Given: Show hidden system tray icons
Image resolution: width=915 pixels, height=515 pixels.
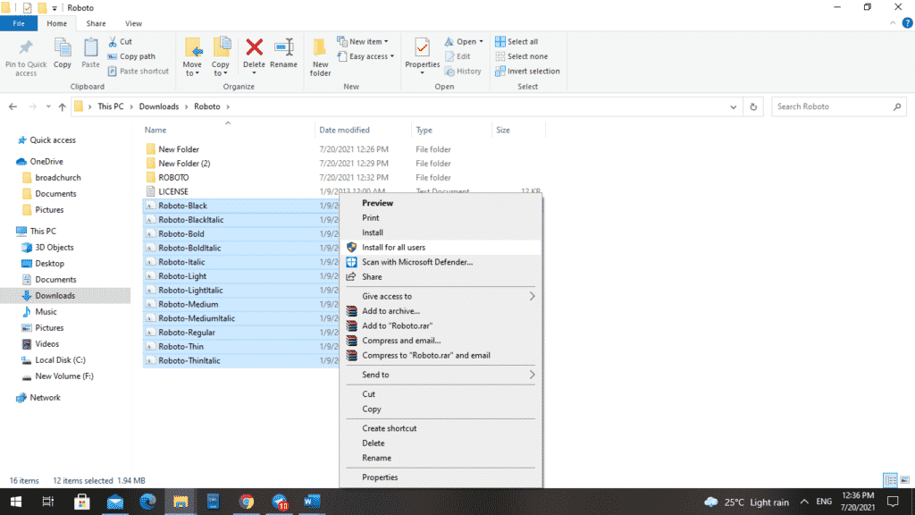Looking at the screenshot, I should pyautogui.click(x=804, y=502).
